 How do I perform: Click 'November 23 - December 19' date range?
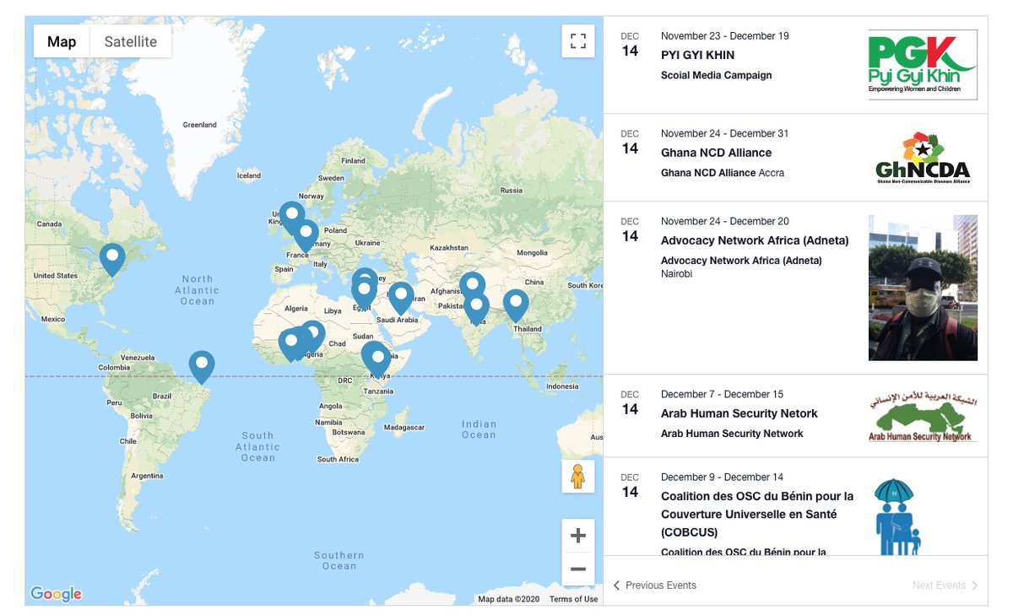point(724,35)
